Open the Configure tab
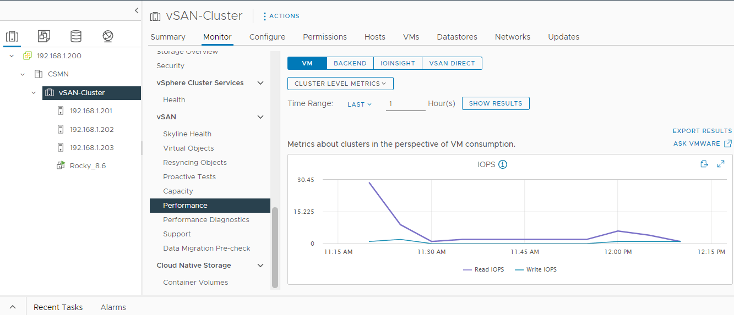 pos(267,37)
